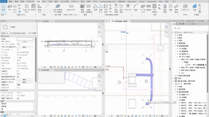Click 編集 button for 設備カラースキーム
The width and height of the screenshot is (209, 117).
point(25,82)
